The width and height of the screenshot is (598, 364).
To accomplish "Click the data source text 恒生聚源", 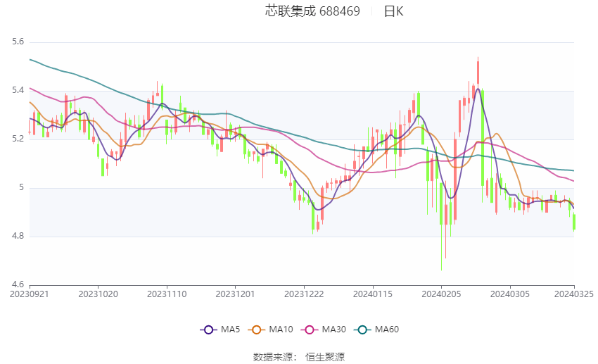I will coord(325,357).
